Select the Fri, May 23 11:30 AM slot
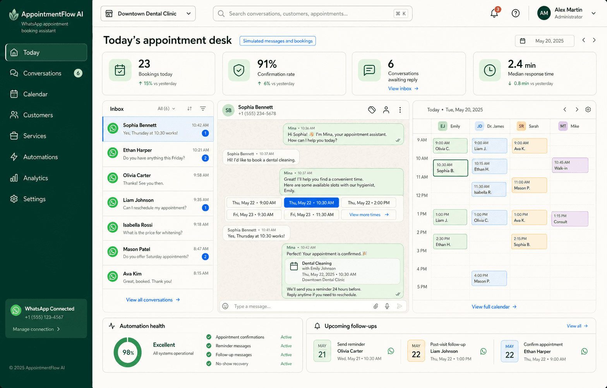The image size is (607, 388). [x=311, y=215]
